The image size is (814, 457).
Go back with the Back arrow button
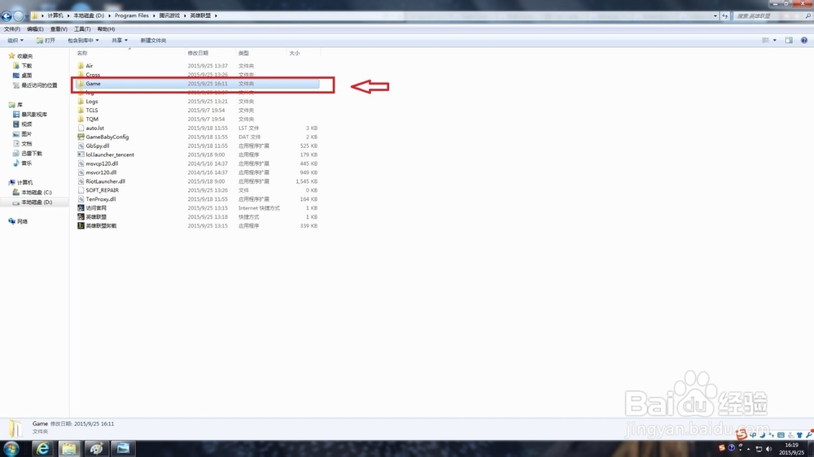(7, 16)
